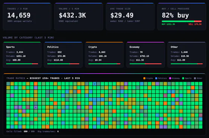Open the Sports category card title

(10, 47)
